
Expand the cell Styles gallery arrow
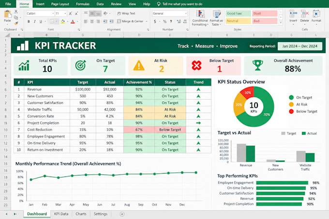281,23
